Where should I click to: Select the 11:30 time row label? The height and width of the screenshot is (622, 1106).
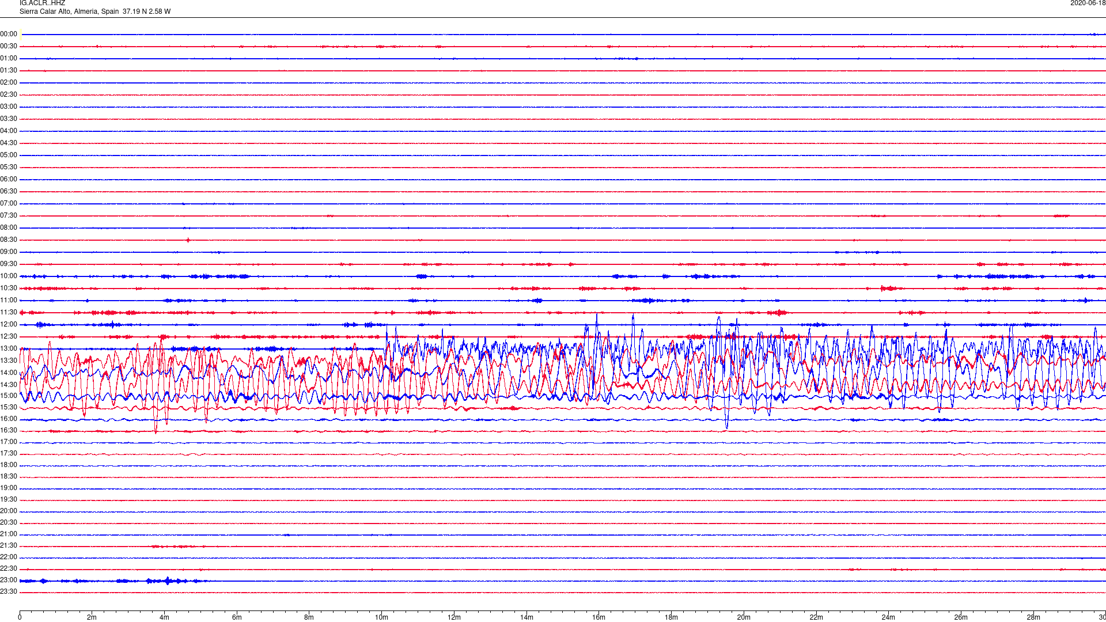(9, 312)
